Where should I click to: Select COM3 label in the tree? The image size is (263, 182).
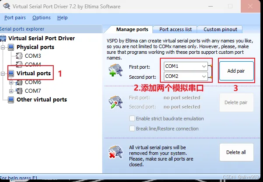pyautogui.click(x=33, y=56)
